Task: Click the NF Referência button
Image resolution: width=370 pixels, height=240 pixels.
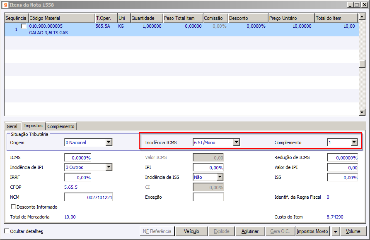Action: 157,231
